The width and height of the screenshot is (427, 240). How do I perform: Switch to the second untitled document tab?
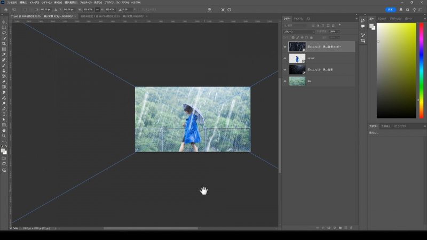click(x=113, y=17)
